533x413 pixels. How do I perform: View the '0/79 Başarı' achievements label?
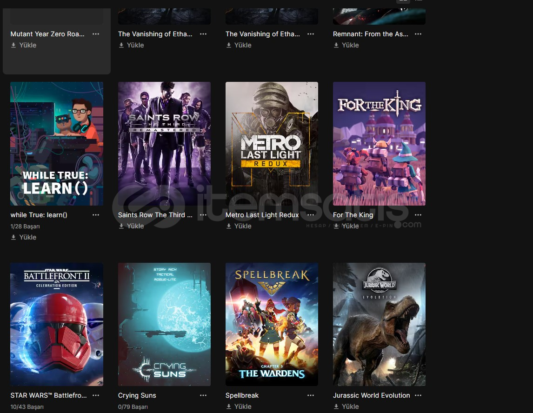[133, 407]
